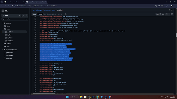Download the raw file icon
The image size is (177, 99).
click(x=163, y=14)
